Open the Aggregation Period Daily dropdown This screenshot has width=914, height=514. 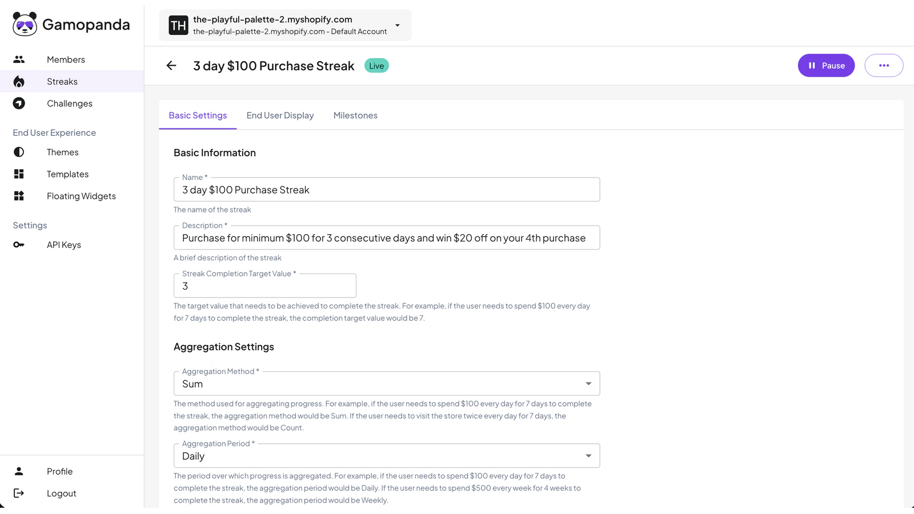click(387, 456)
